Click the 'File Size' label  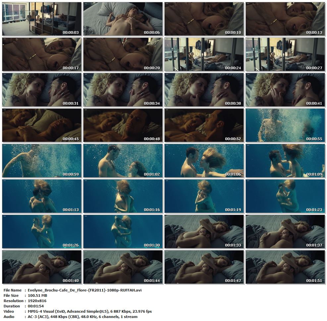click(11, 295)
